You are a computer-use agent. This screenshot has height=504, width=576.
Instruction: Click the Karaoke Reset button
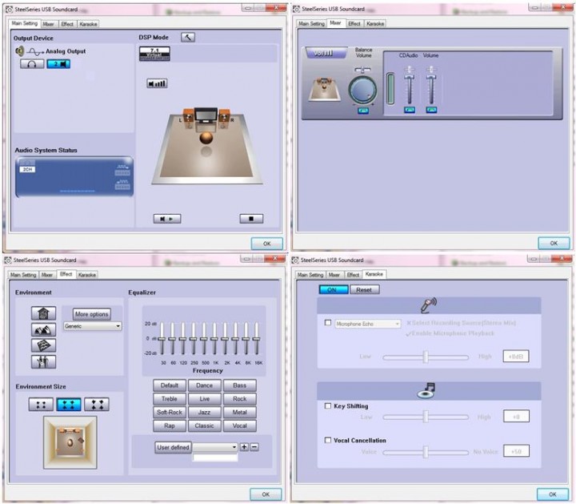365,290
